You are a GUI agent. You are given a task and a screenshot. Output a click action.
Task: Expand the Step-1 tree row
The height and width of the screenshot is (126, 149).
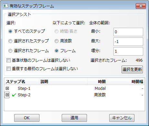point(7,89)
